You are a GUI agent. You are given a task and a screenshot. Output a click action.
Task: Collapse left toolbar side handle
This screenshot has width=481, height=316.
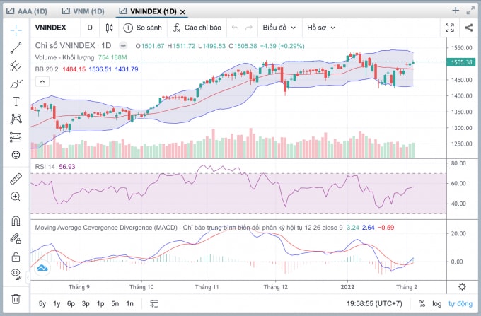28,278
